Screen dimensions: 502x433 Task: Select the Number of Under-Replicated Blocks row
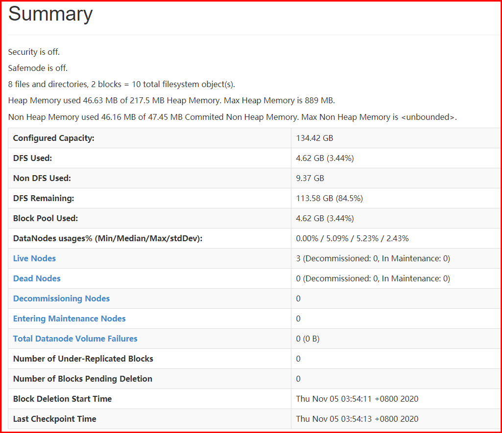(x=147, y=359)
